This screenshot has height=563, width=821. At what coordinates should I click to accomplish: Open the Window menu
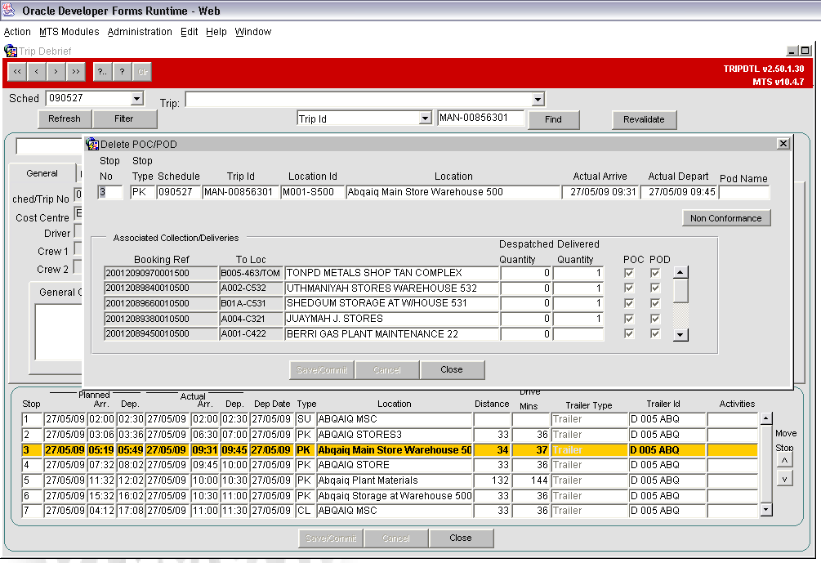point(253,32)
